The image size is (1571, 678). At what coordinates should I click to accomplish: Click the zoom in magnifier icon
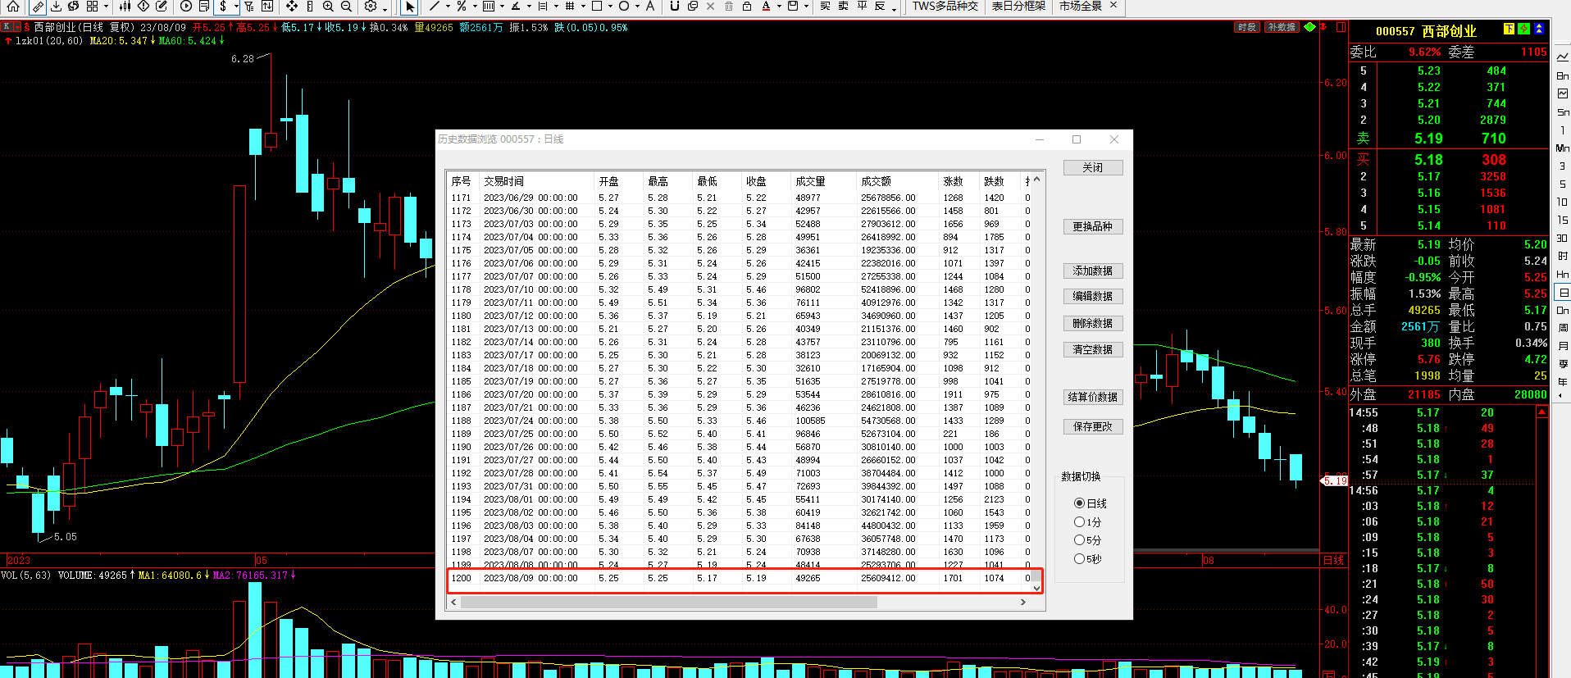point(328,7)
